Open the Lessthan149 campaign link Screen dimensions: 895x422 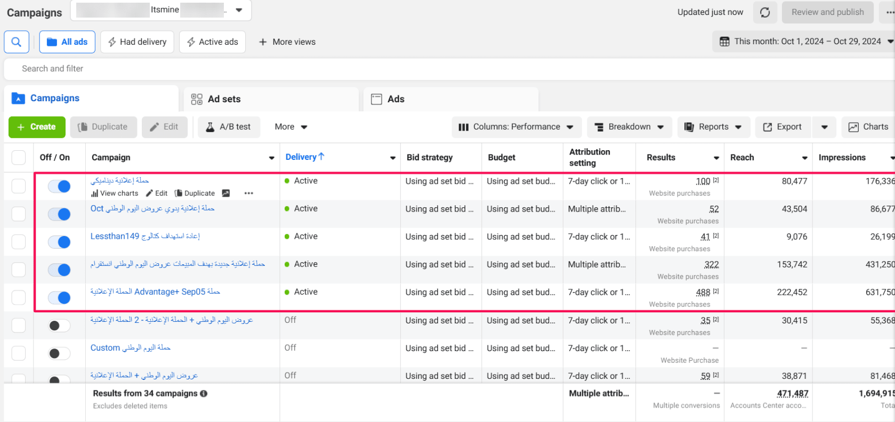pos(145,236)
